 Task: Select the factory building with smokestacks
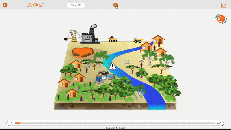90,35
